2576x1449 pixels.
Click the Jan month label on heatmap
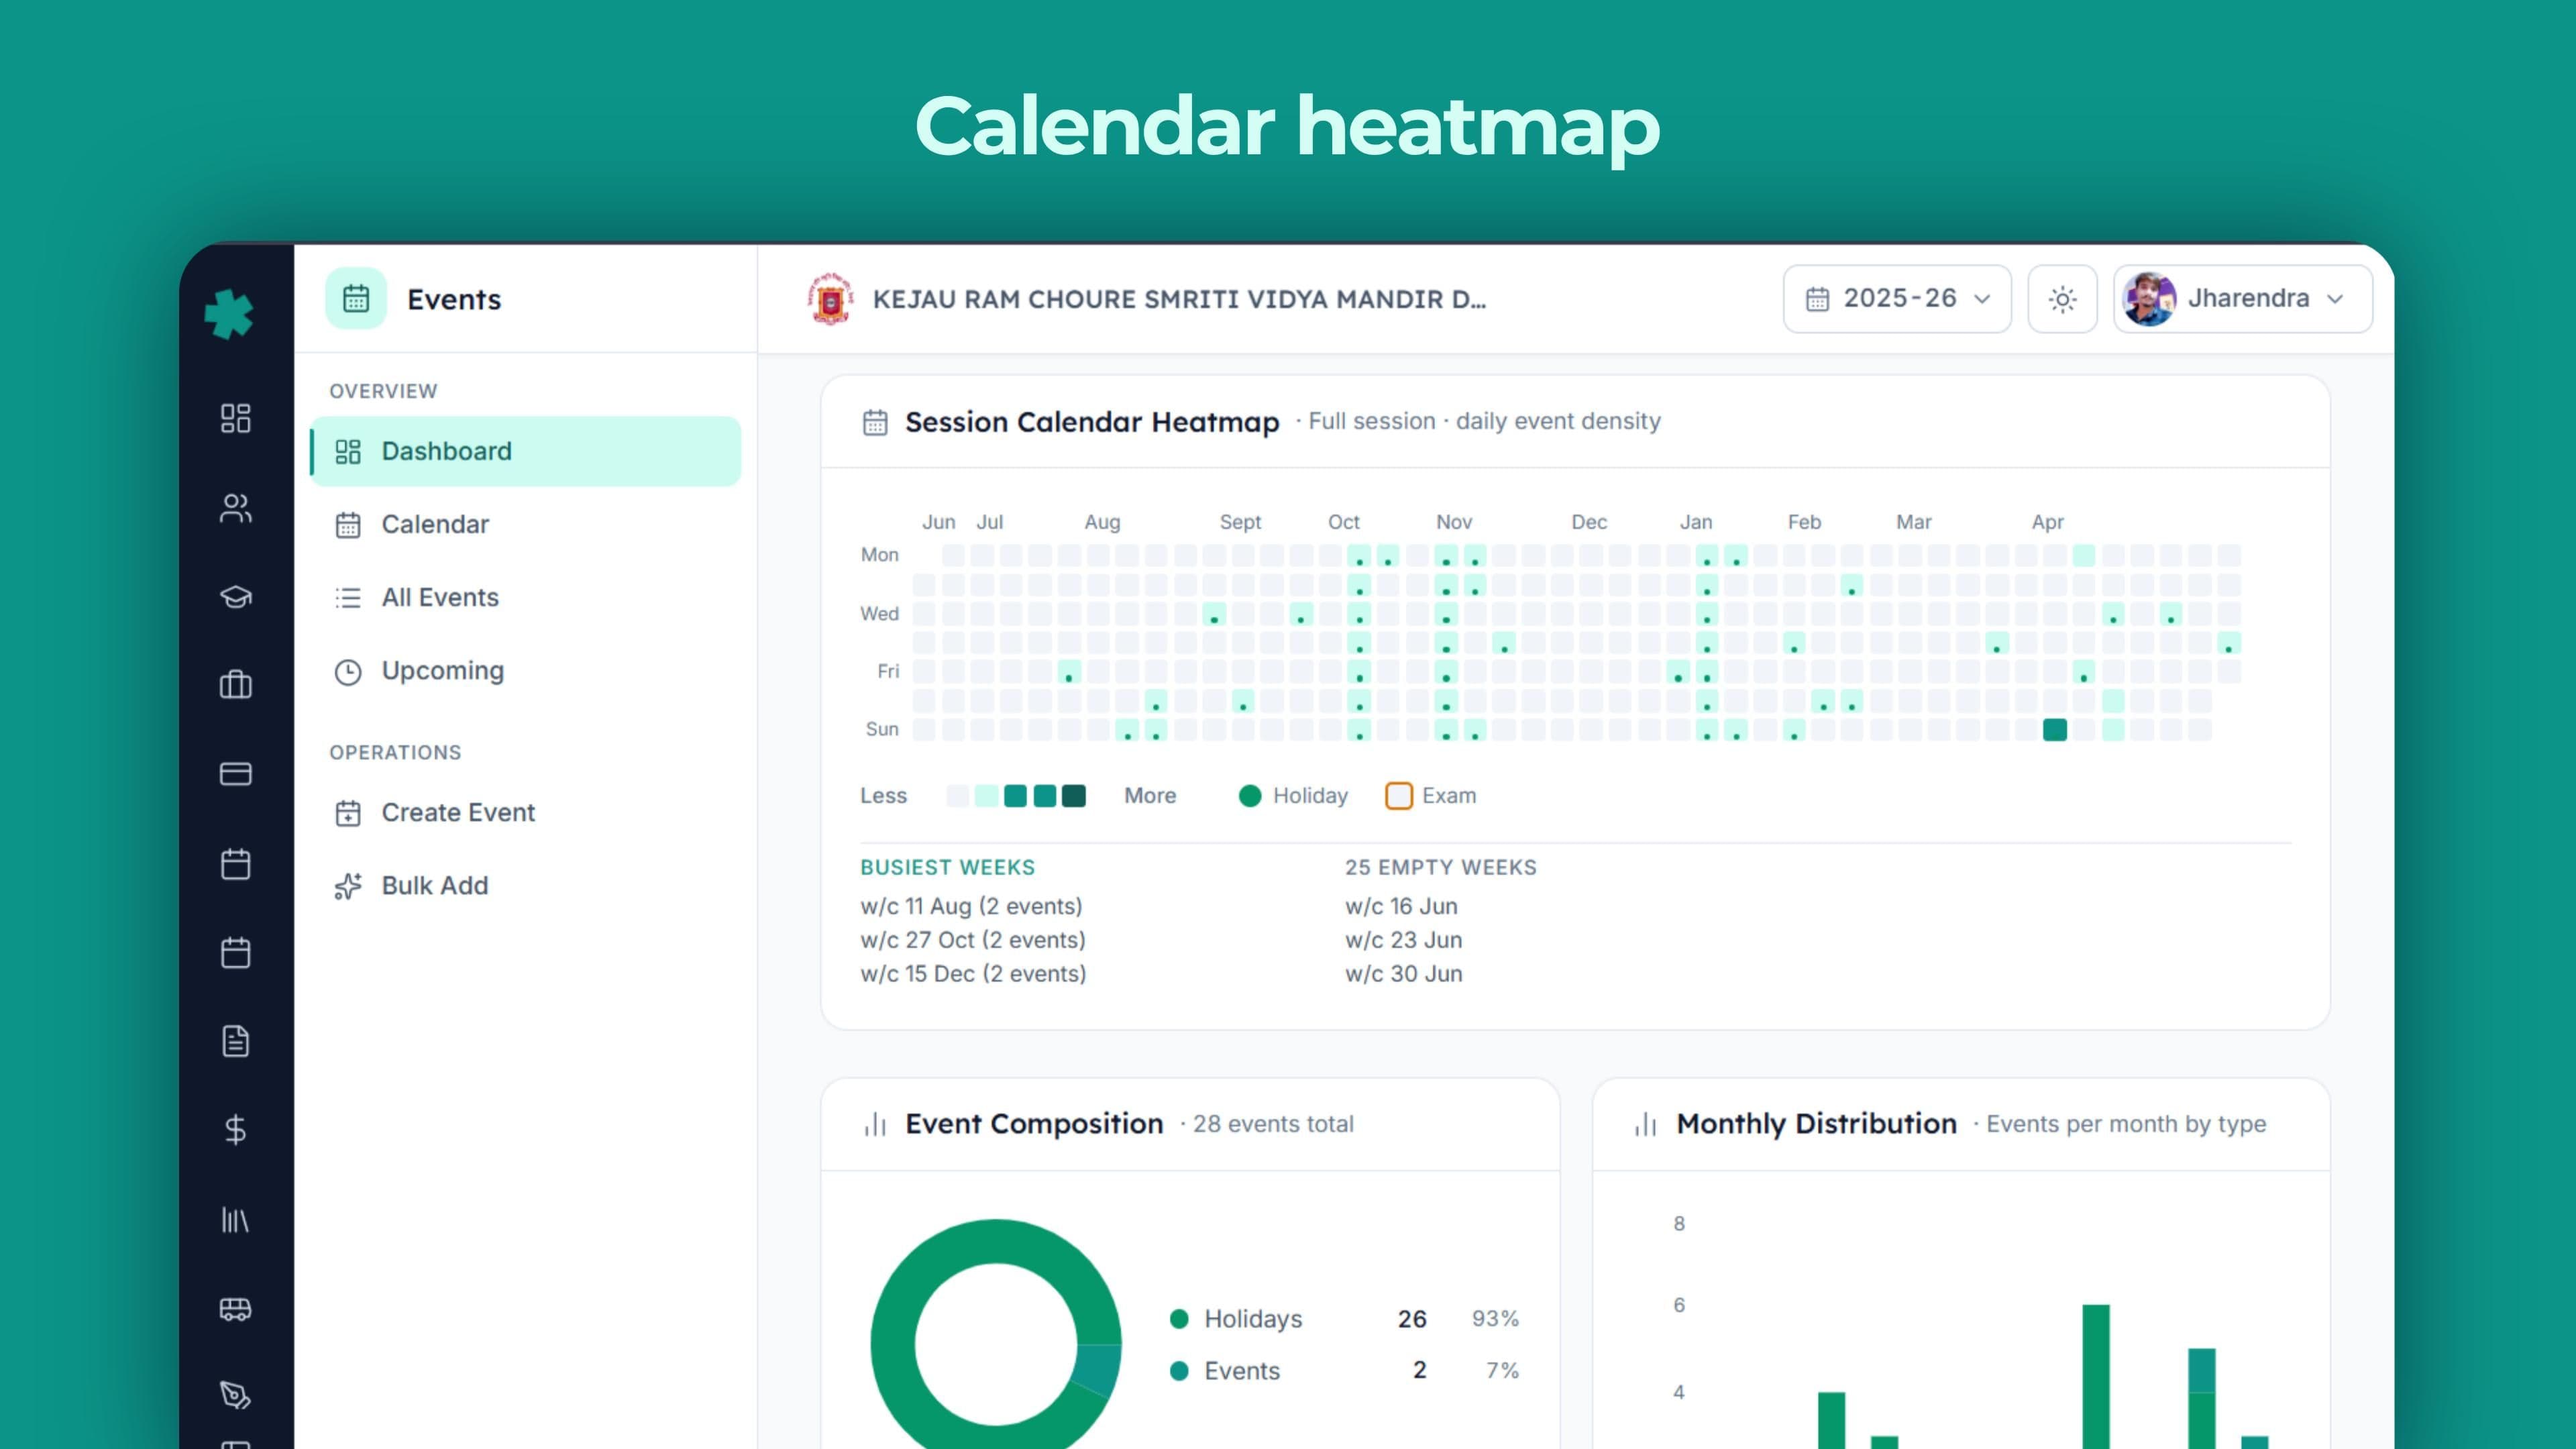click(x=1696, y=522)
